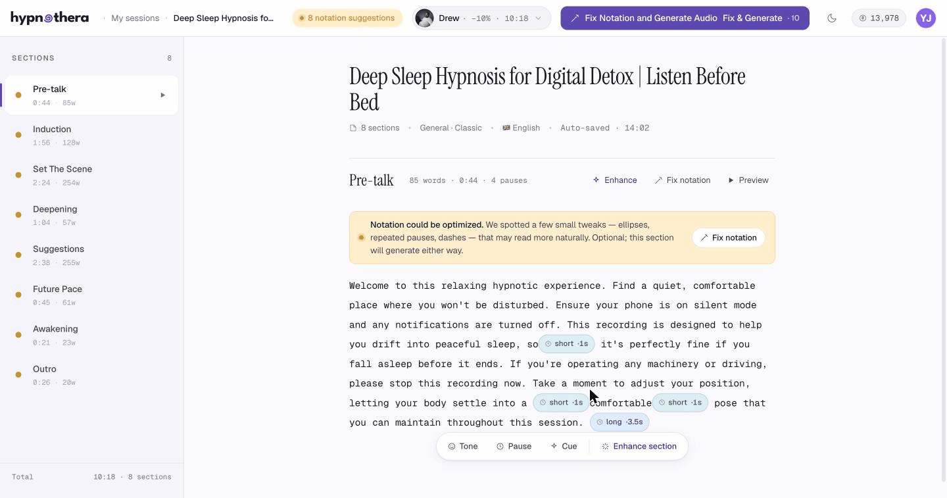Open the 13,978 credits balance
Screen dimensions: 947x498
pyautogui.click(x=879, y=18)
